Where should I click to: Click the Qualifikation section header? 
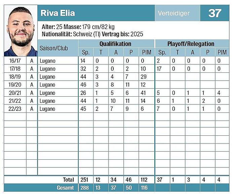[115, 44]
